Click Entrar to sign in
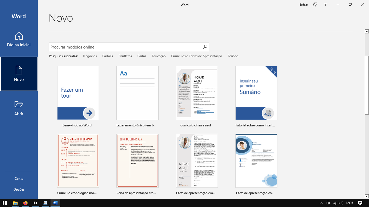Screen dimensions: 369x207 (x=303, y=4)
